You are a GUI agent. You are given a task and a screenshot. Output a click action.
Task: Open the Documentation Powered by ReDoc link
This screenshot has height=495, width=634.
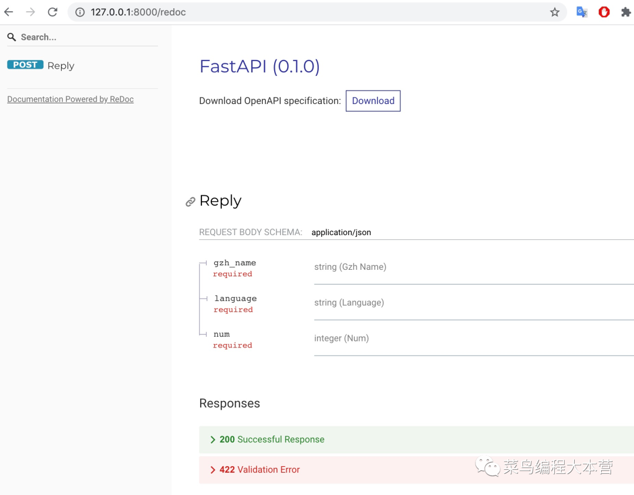[x=70, y=99]
